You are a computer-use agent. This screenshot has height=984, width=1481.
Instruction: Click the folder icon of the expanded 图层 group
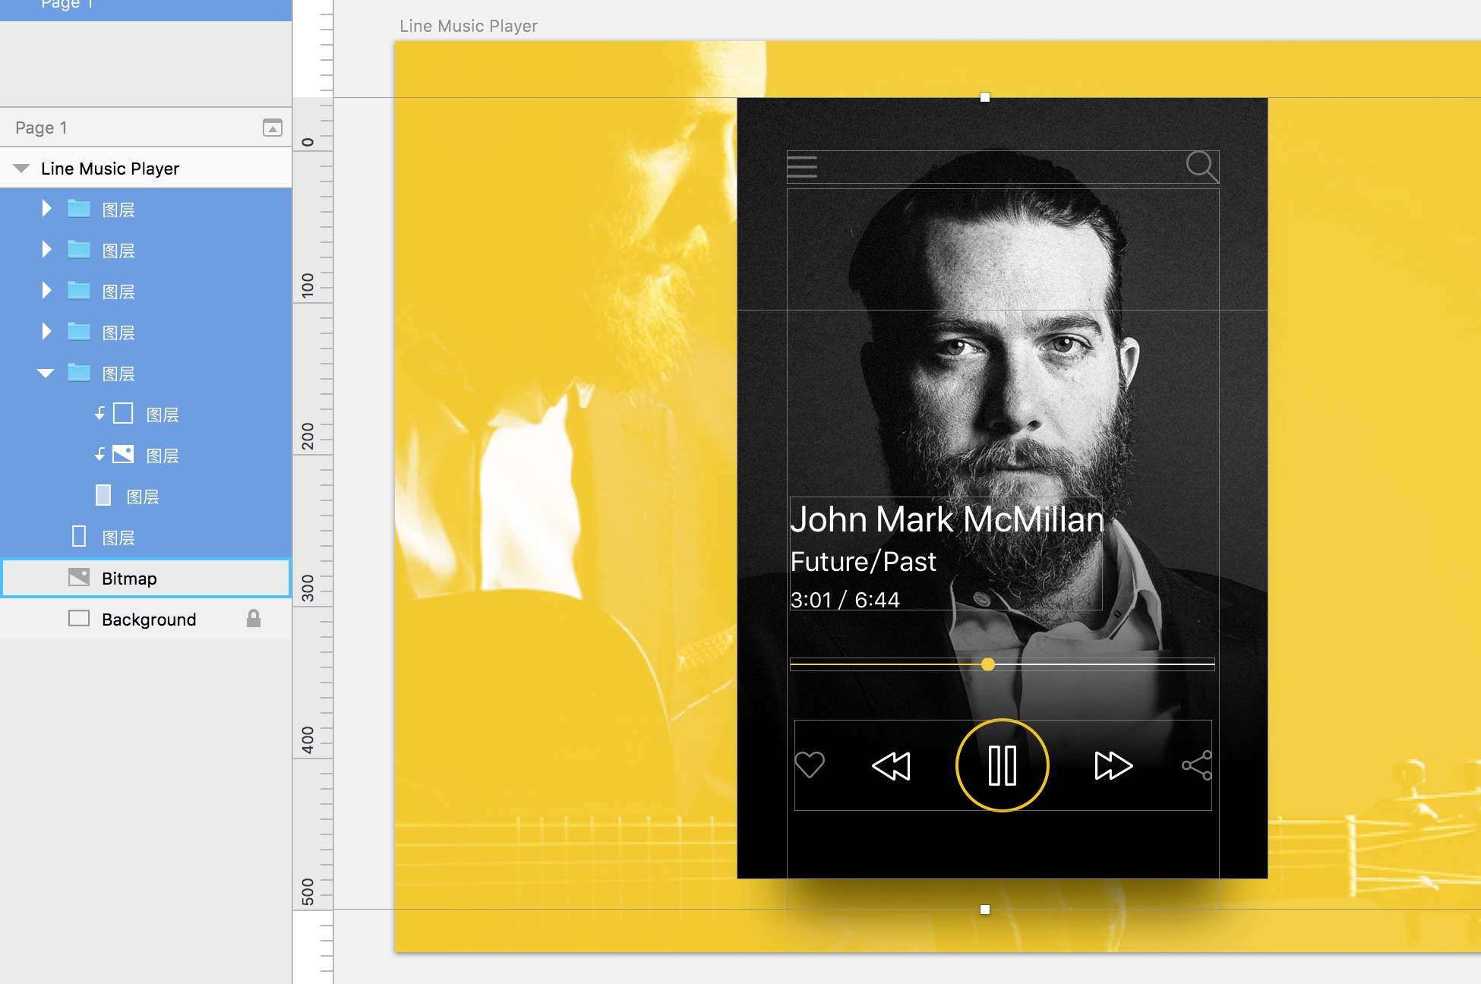coord(79,373)
